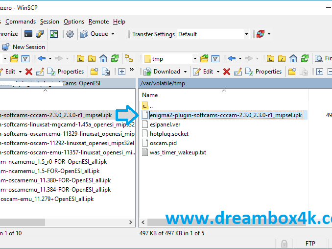
Task: Refresh the local panel
Action: [x=115, y=58]
